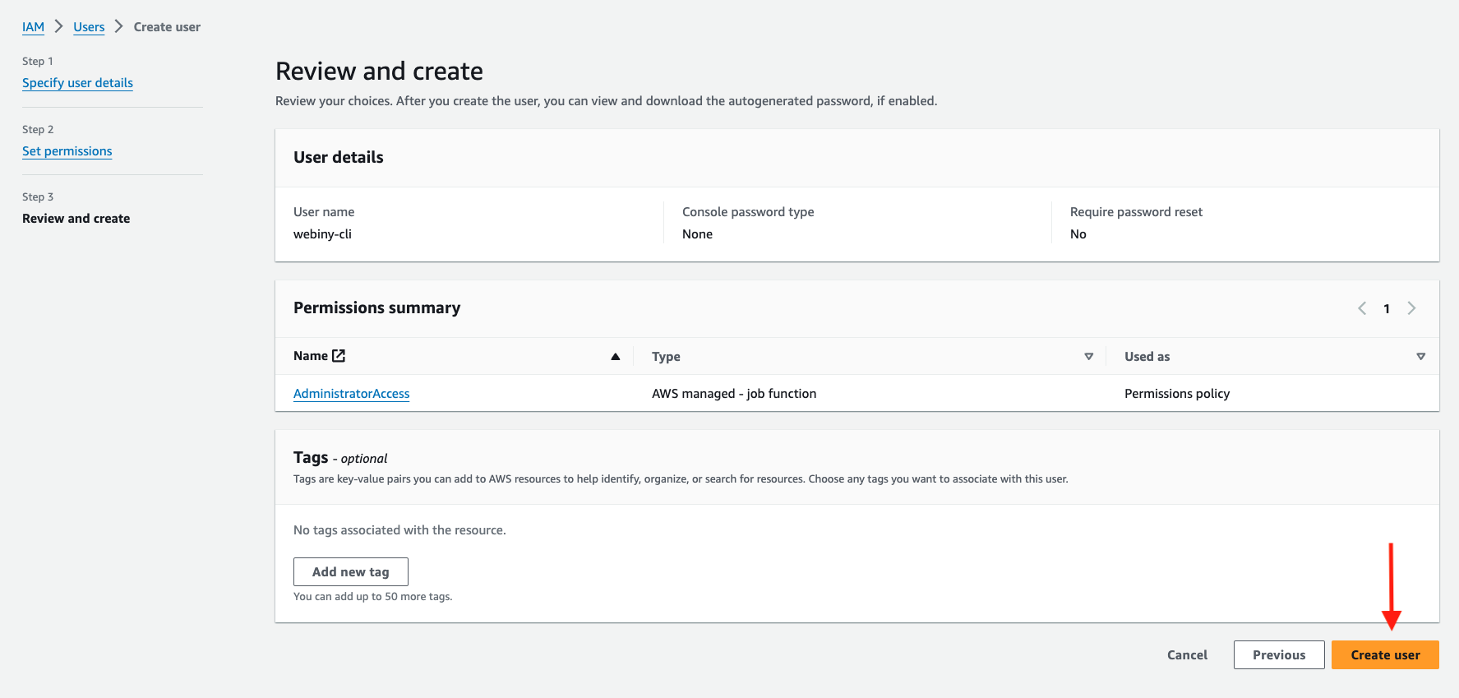
Task: Click the Type column header label
Action: pyautogui.click(x=666, y=357)
